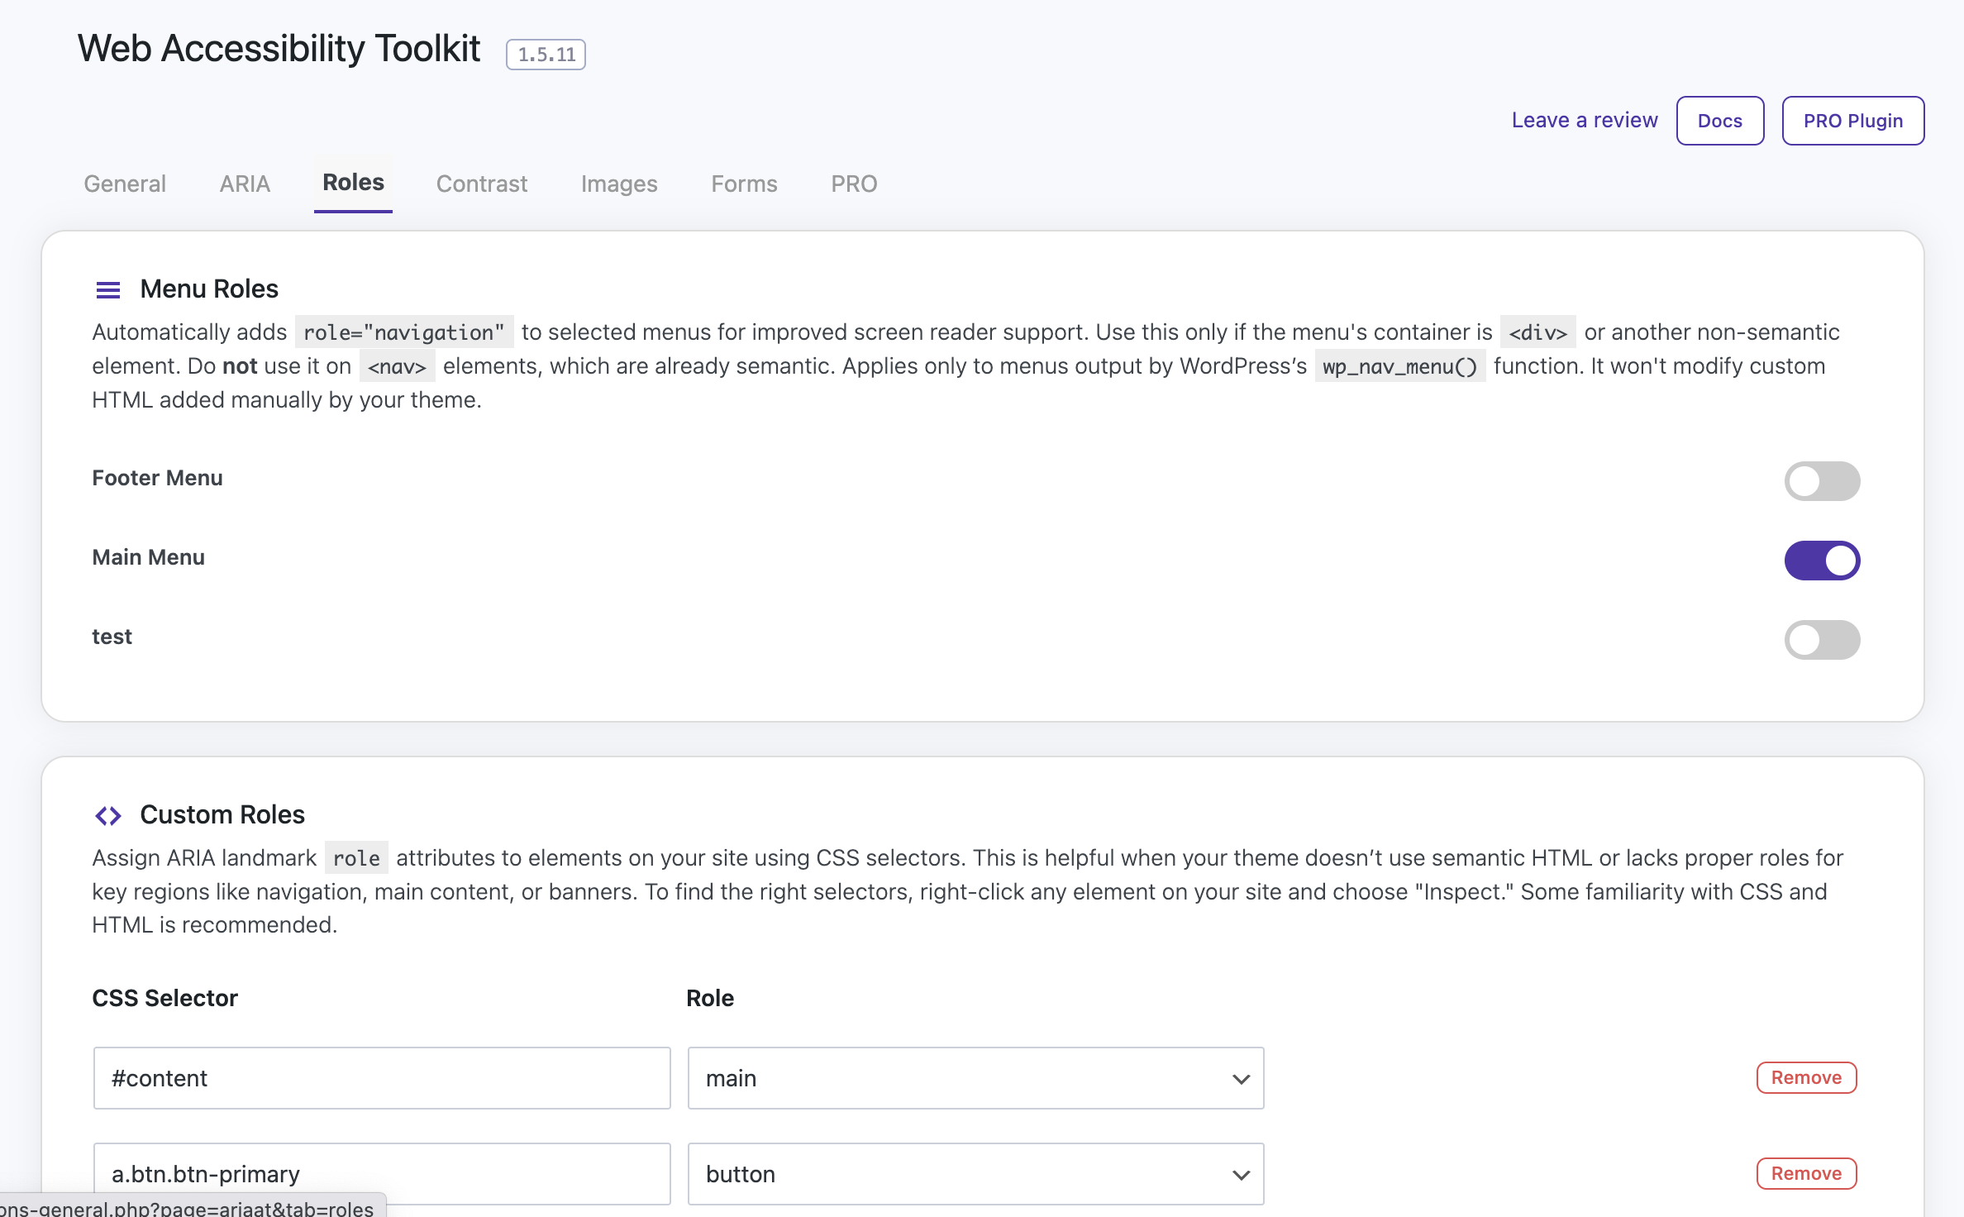Open the role dropdown showing main

click(975, 1078)
